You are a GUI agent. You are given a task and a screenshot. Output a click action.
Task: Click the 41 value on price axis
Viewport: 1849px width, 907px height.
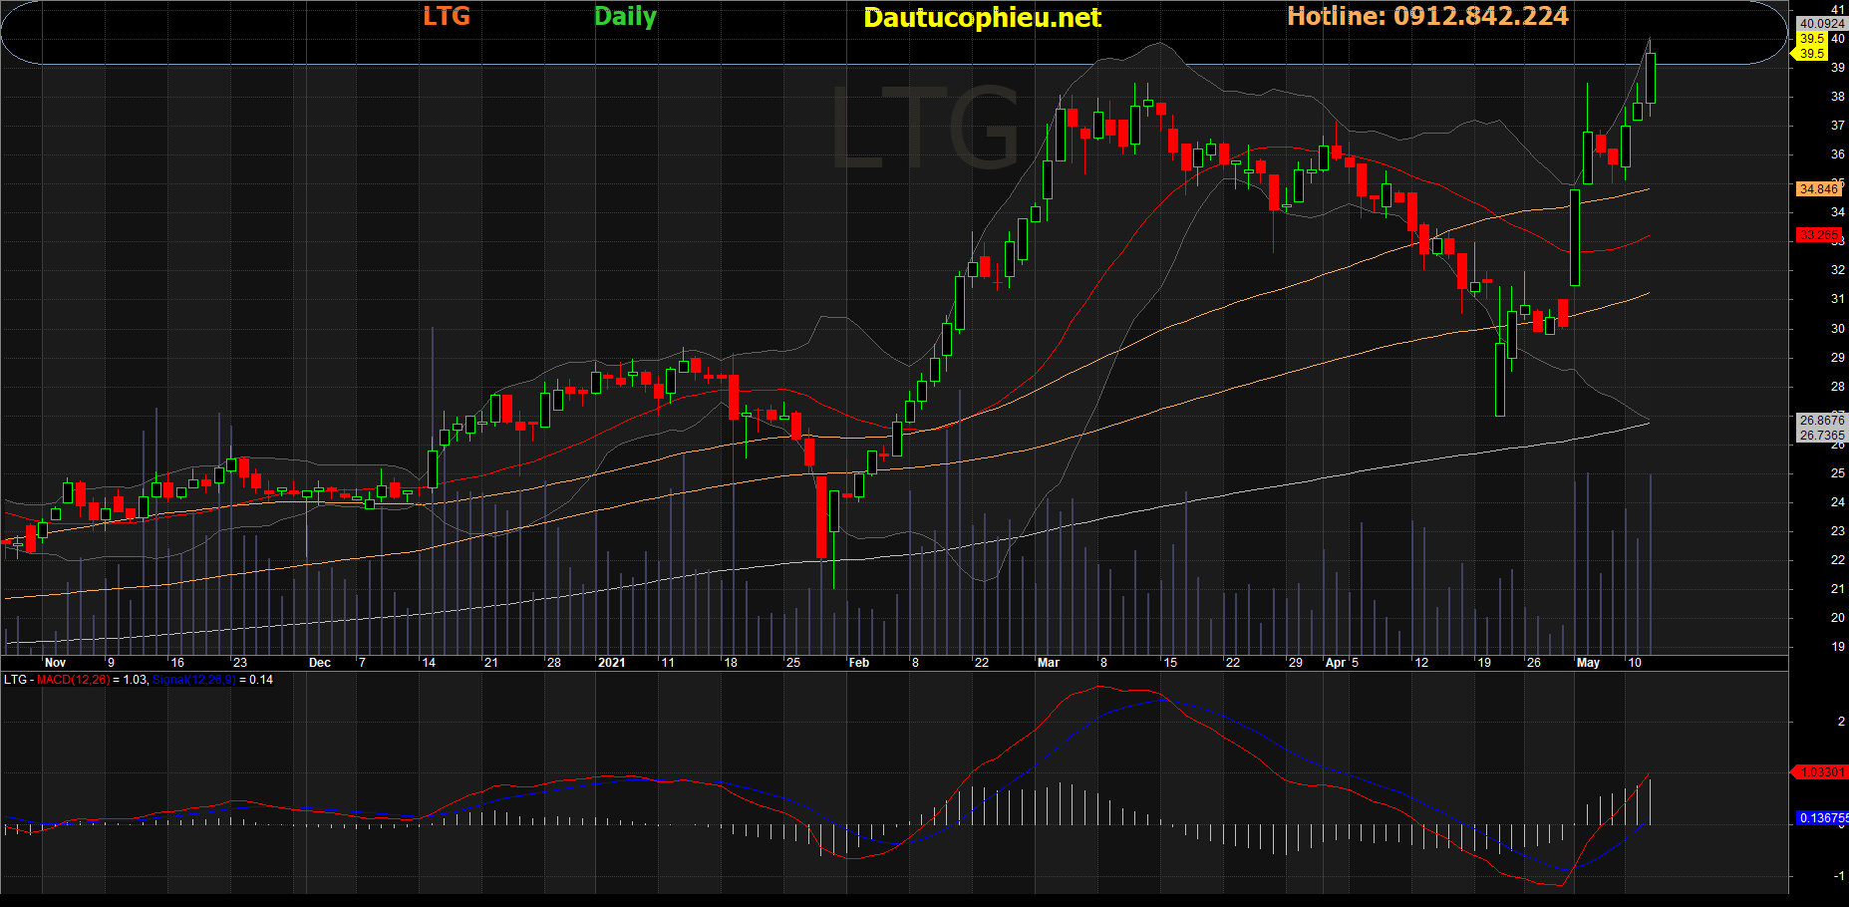tap(1837, 10)
